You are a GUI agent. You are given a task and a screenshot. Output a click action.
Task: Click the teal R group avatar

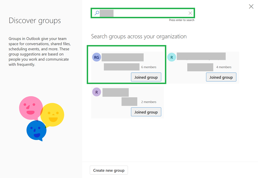pyautogui.click(x=172, y=57)
